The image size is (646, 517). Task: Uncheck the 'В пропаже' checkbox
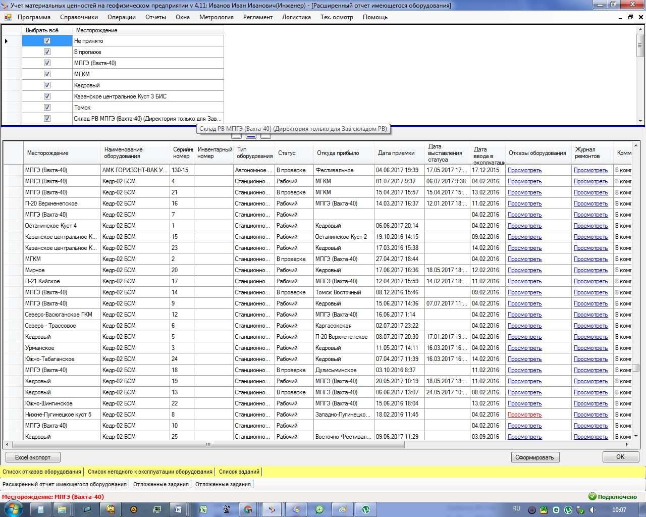(x=47, y=52)
